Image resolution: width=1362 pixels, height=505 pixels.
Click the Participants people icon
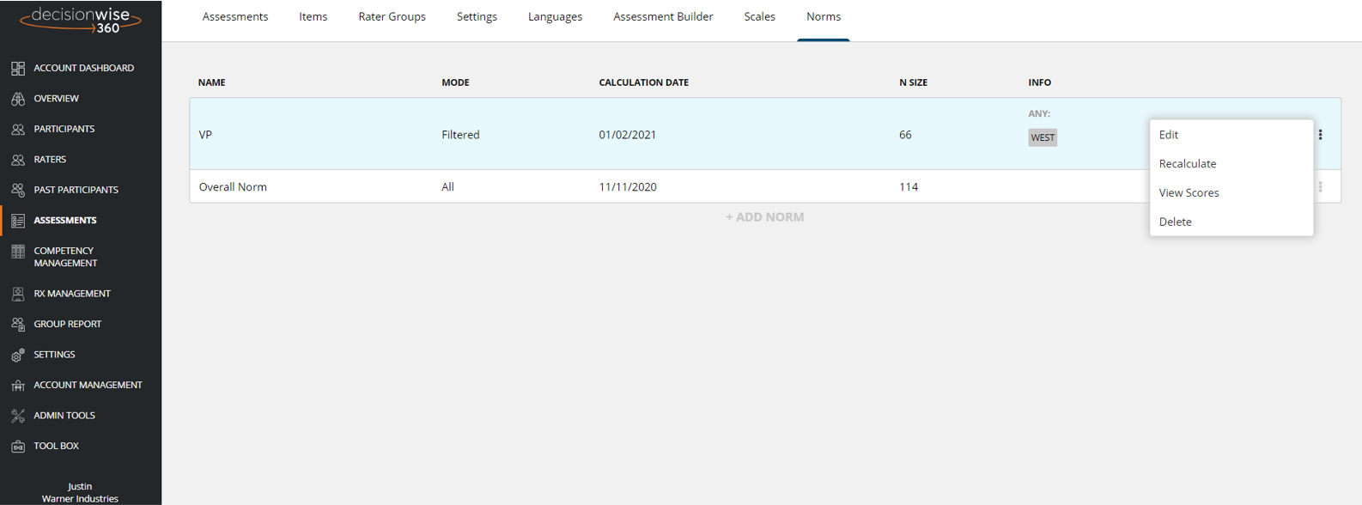[x=18, y=129]
